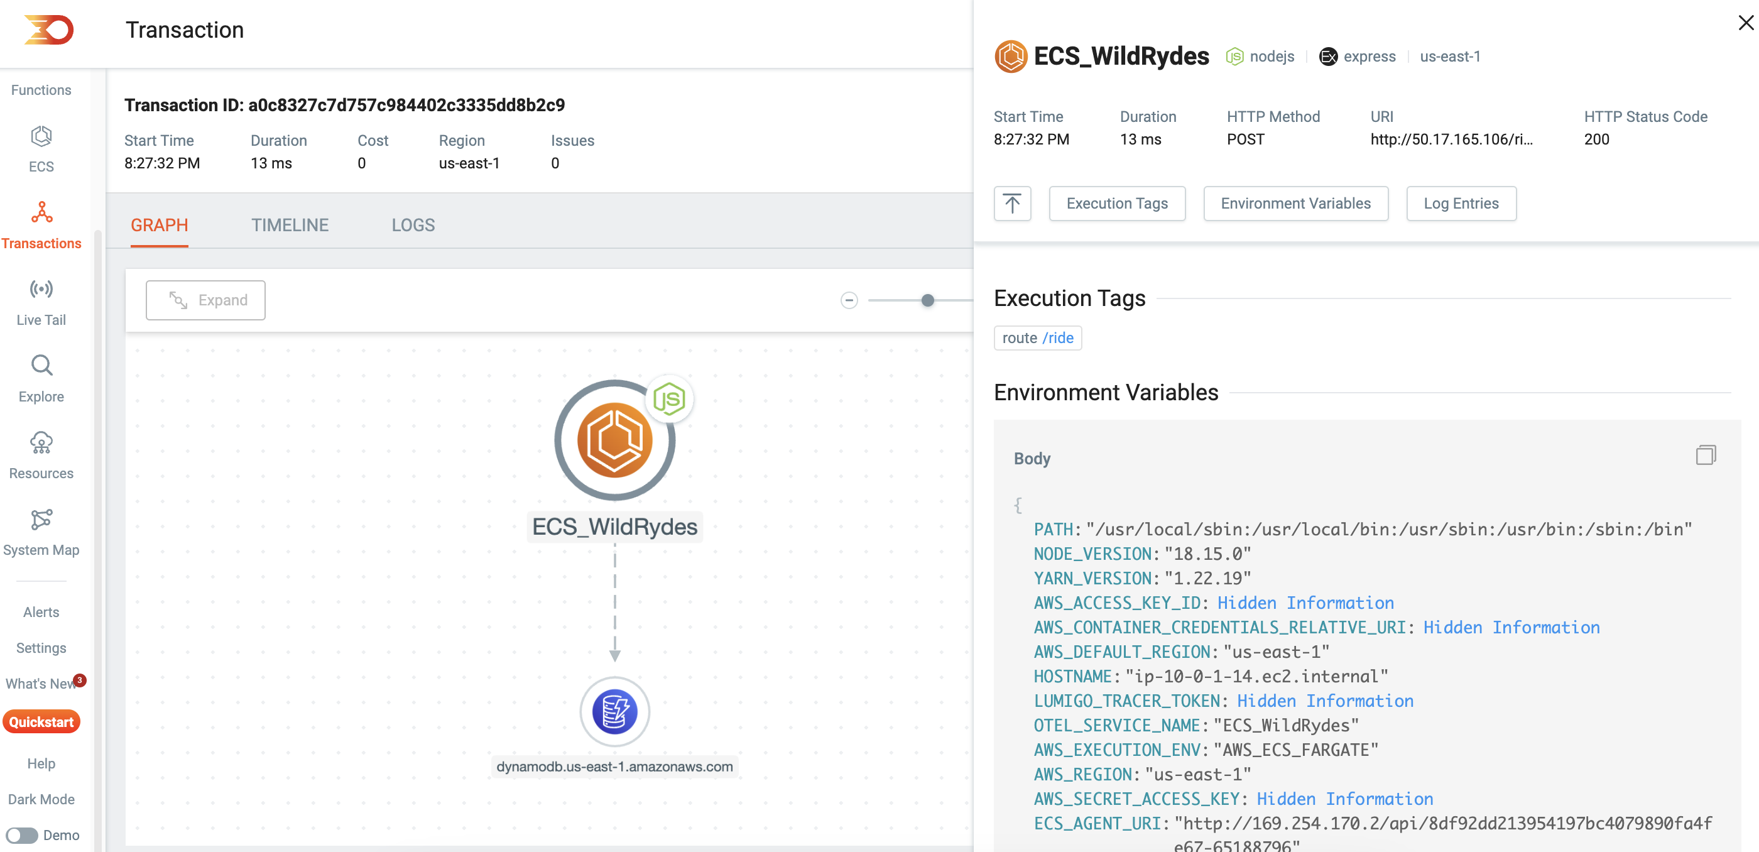The width and height of the screenshot is (1759, 852).
Task: Click the AWS_DEFAULT_REGION "us-east-1" value
Action: [x=1277, y=652]
